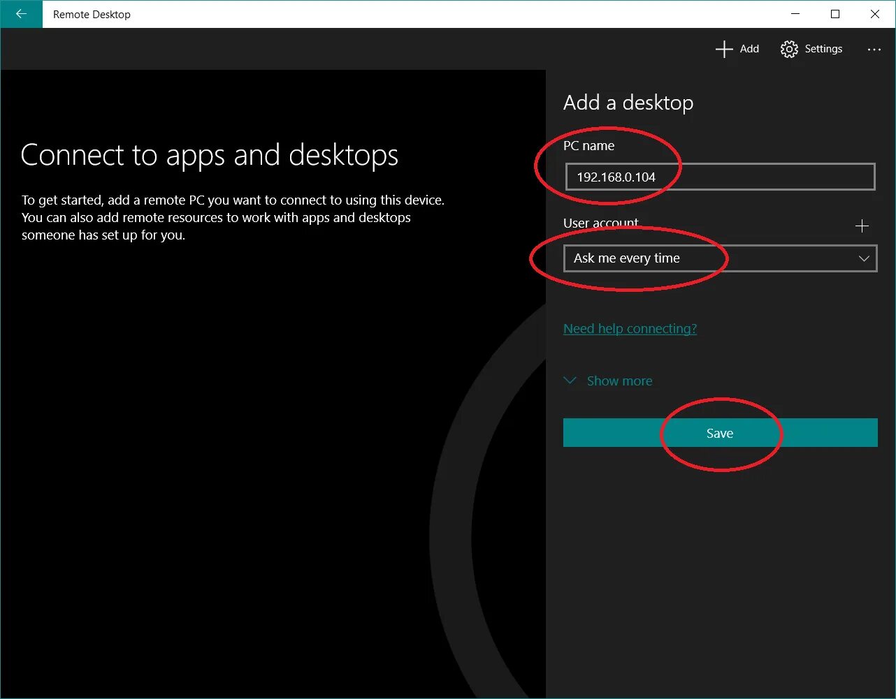Go back using the arrow button
Screen dimensions: 896x699
(x=21, y=14)
